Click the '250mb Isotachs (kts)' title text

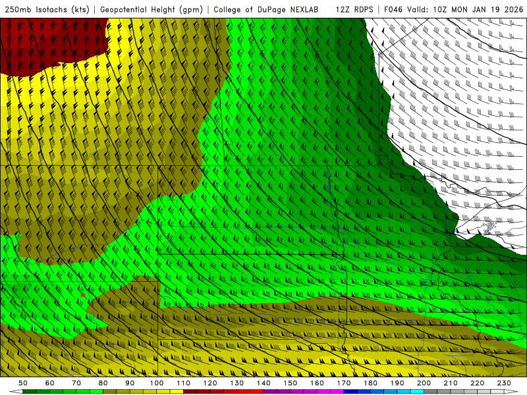[x=47, y=9]
